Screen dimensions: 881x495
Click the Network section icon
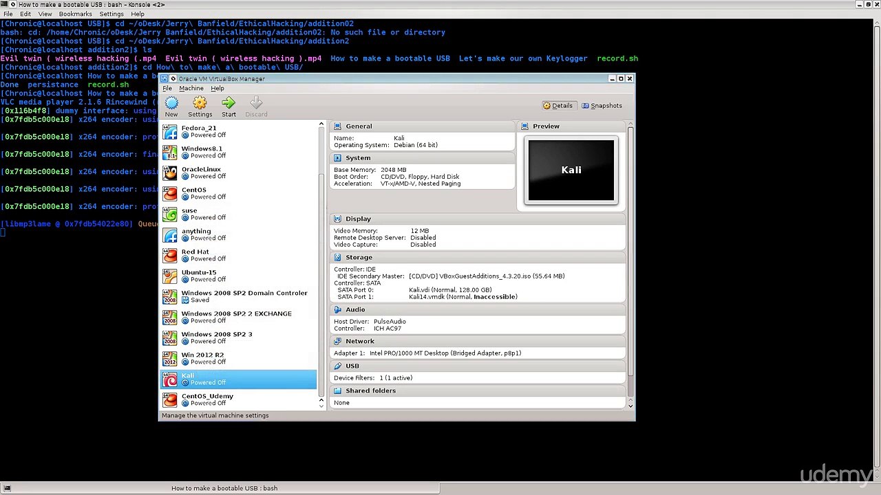(x=337, y=341)
